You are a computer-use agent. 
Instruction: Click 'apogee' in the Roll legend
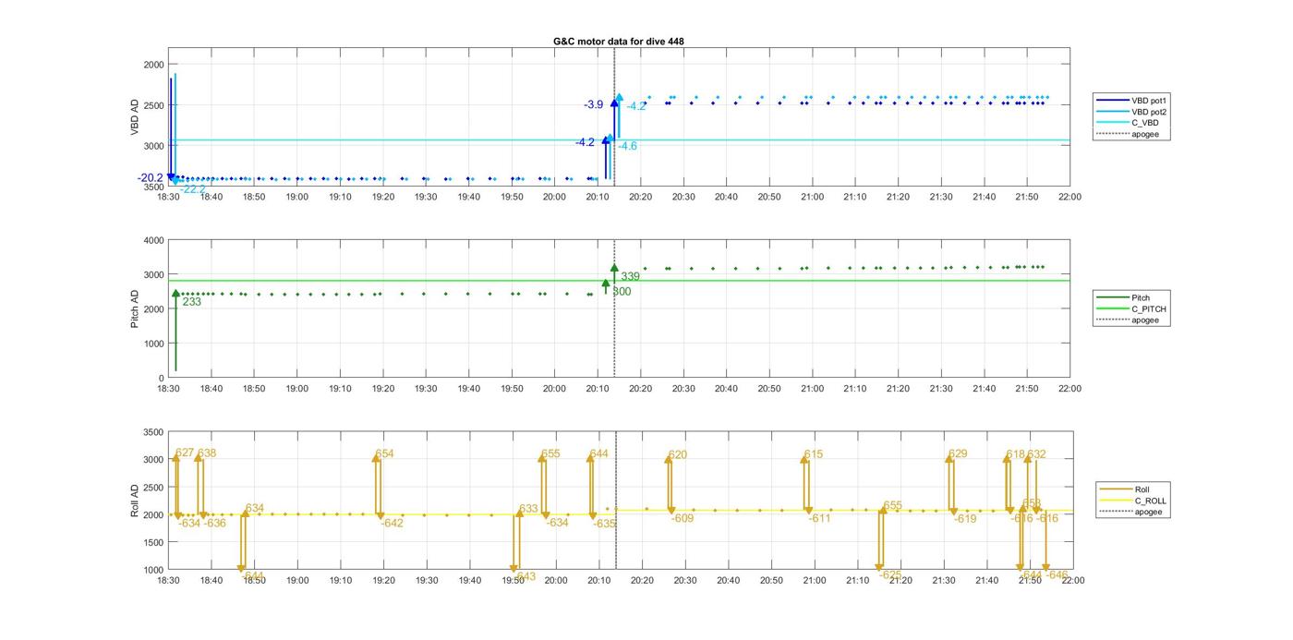tap(1131, 512)
